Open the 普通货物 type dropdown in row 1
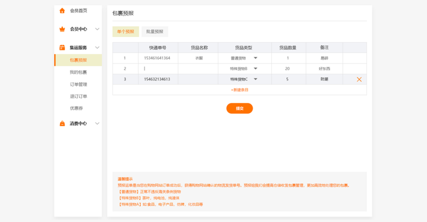 [x=255, y=58]
